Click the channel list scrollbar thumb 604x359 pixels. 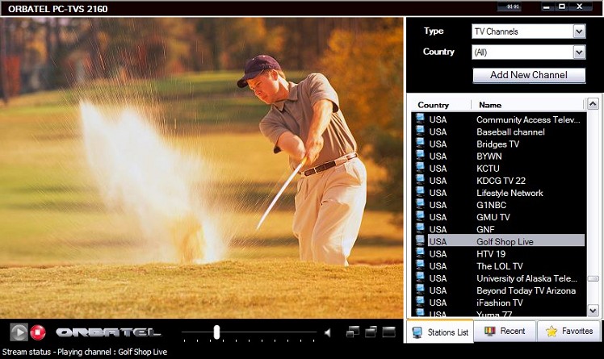(x=593, y=278)
